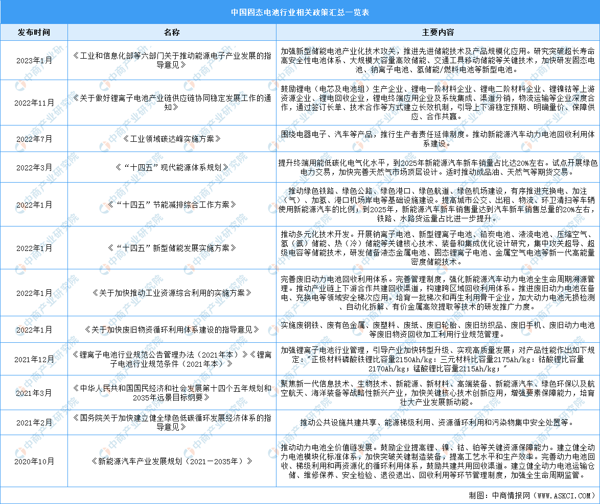
Task: Click content starting 鼓励锂电（电芯及电池组）生产企业
Action: click(x=438, y=103)
